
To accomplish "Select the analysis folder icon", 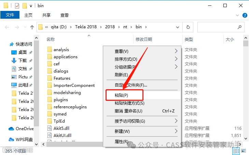I will tap(50, 49).
